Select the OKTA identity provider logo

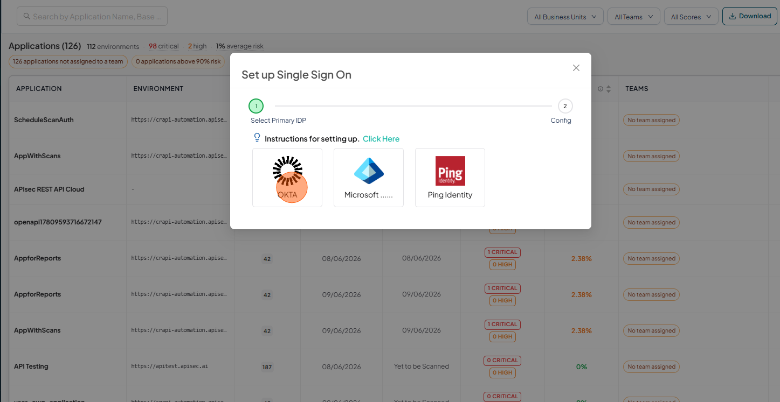(x=287, y=171)
